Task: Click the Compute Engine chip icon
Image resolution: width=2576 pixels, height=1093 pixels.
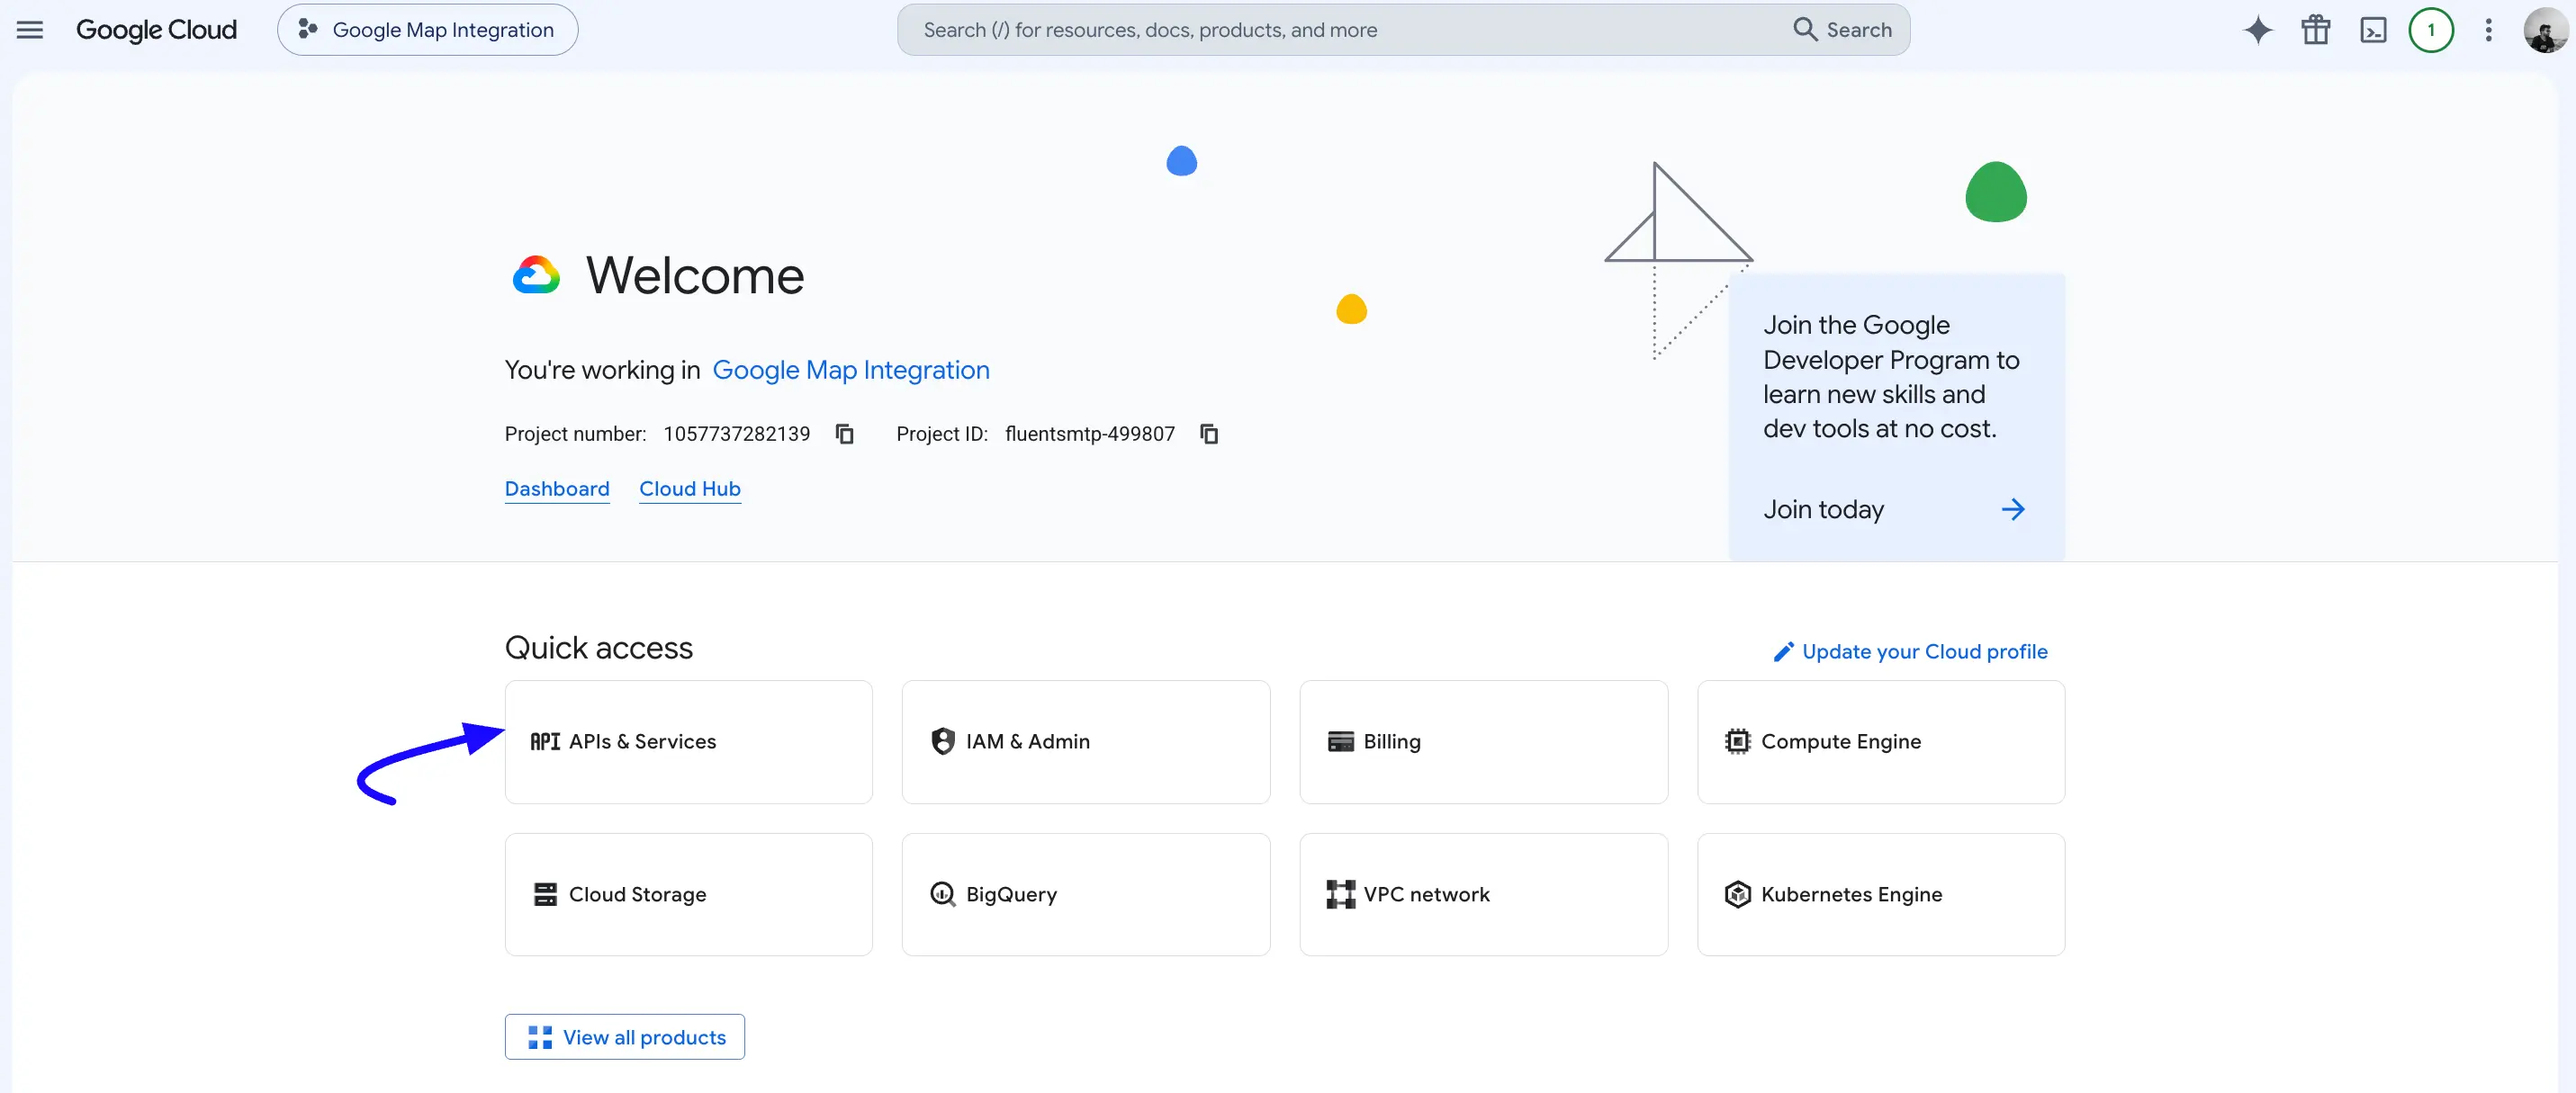Action: click(1738, 741)
